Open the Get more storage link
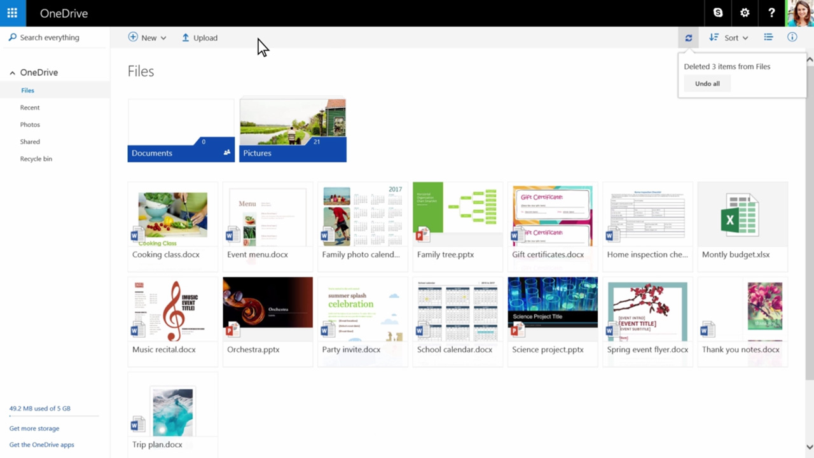The image size is (814, 458). click(x=34, y=428)
